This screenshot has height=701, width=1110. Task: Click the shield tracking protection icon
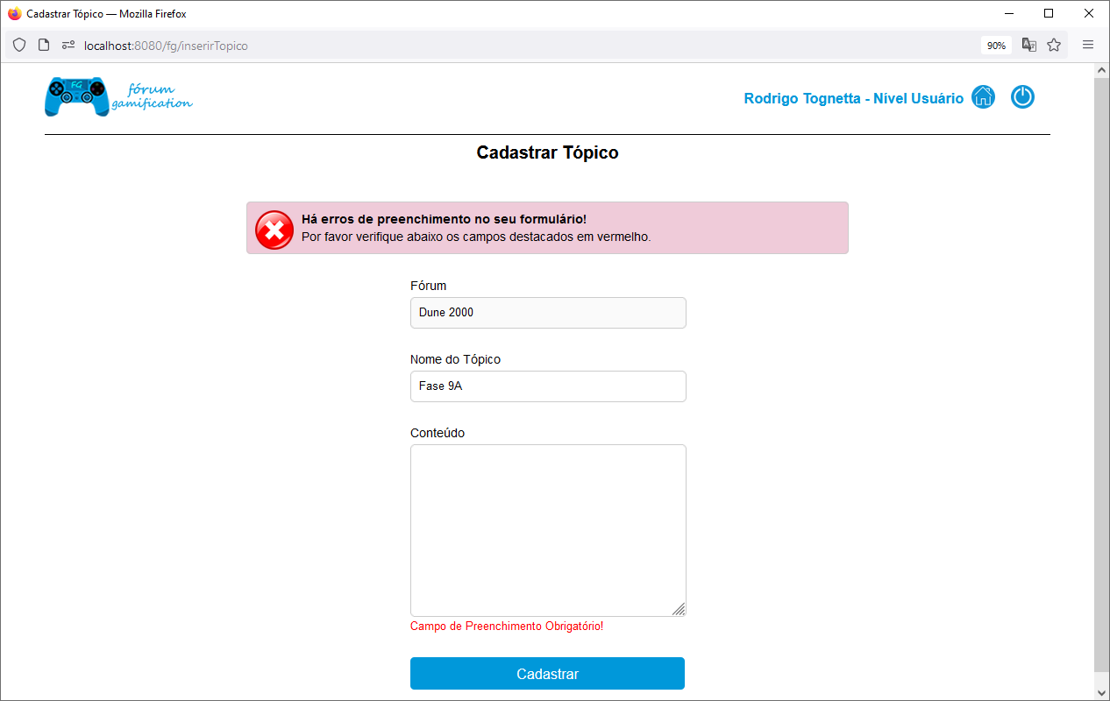19,45
